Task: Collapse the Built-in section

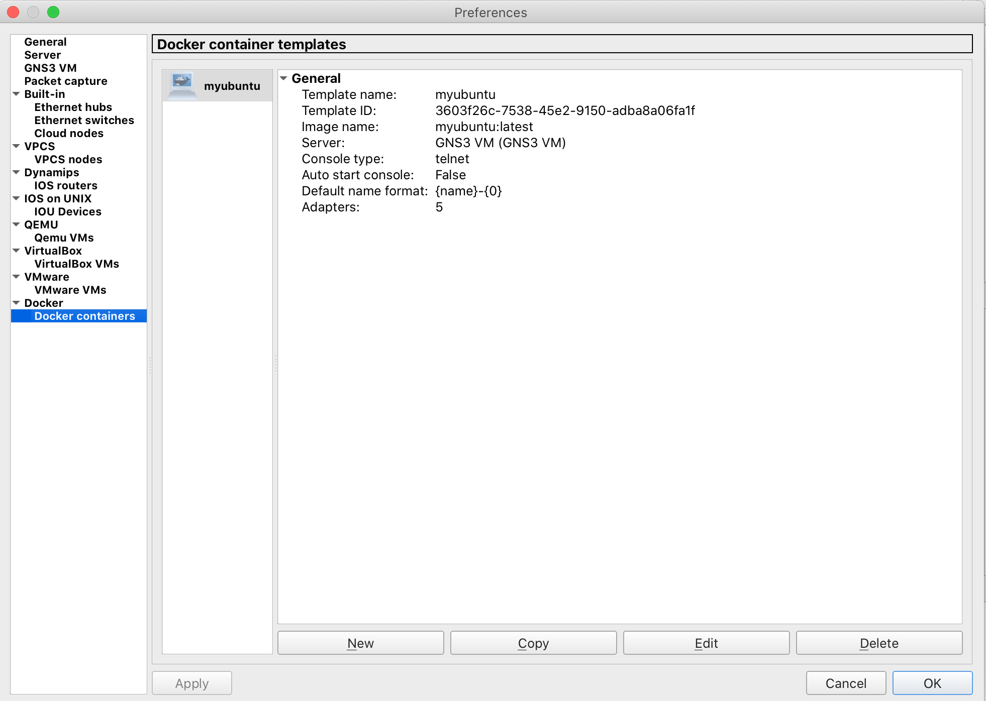Action: click(x=16, y=94)
